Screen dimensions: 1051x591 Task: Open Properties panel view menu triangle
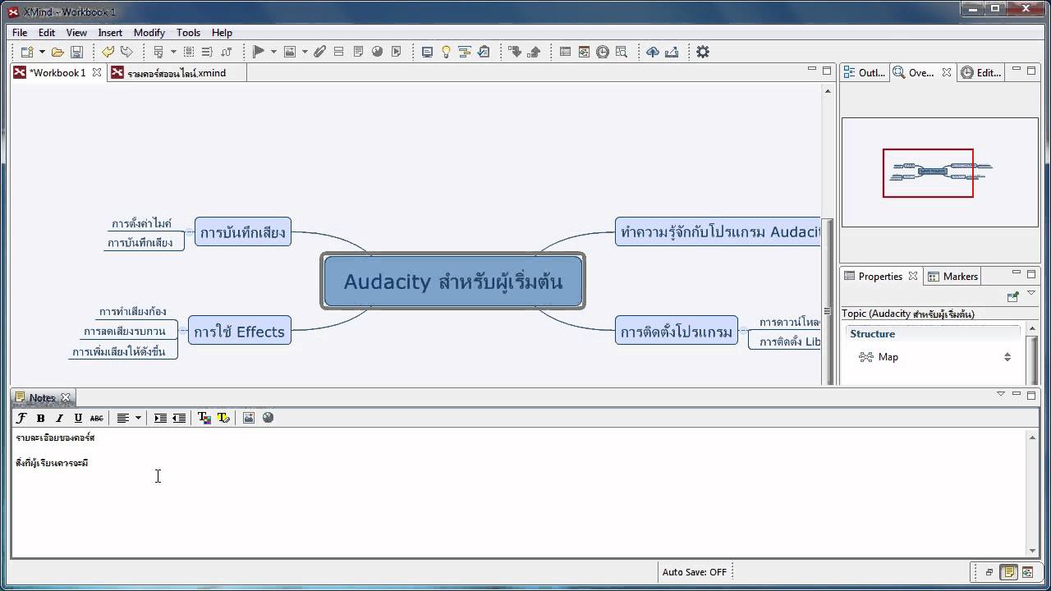1031,293
